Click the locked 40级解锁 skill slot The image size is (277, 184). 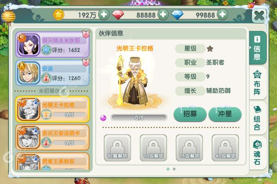pos(225,148)
